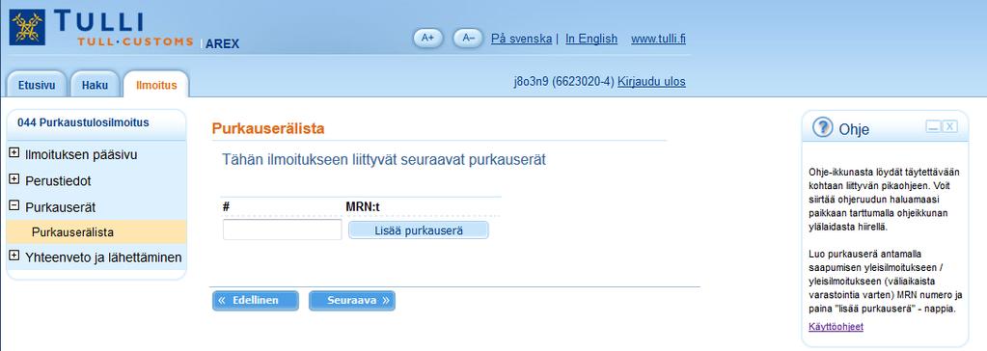Close the Ohje help panel
Screen dimensions: 987x351
pos(950,127)
